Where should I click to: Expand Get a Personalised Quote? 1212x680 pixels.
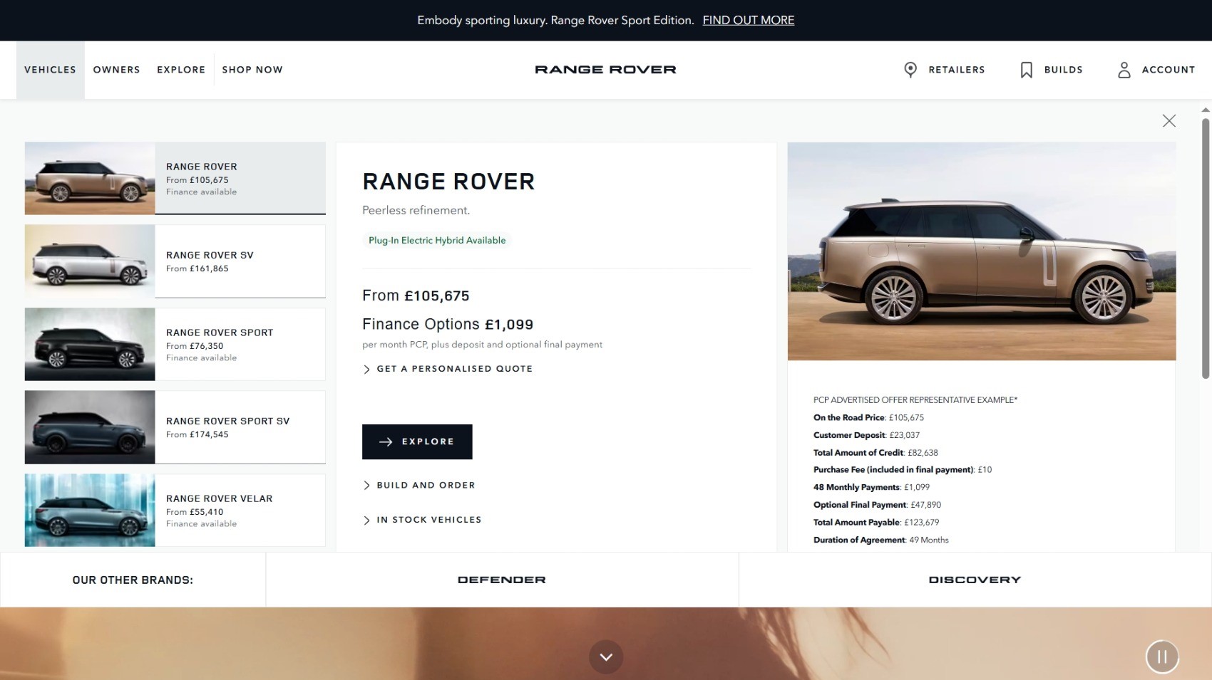point(453,369)
